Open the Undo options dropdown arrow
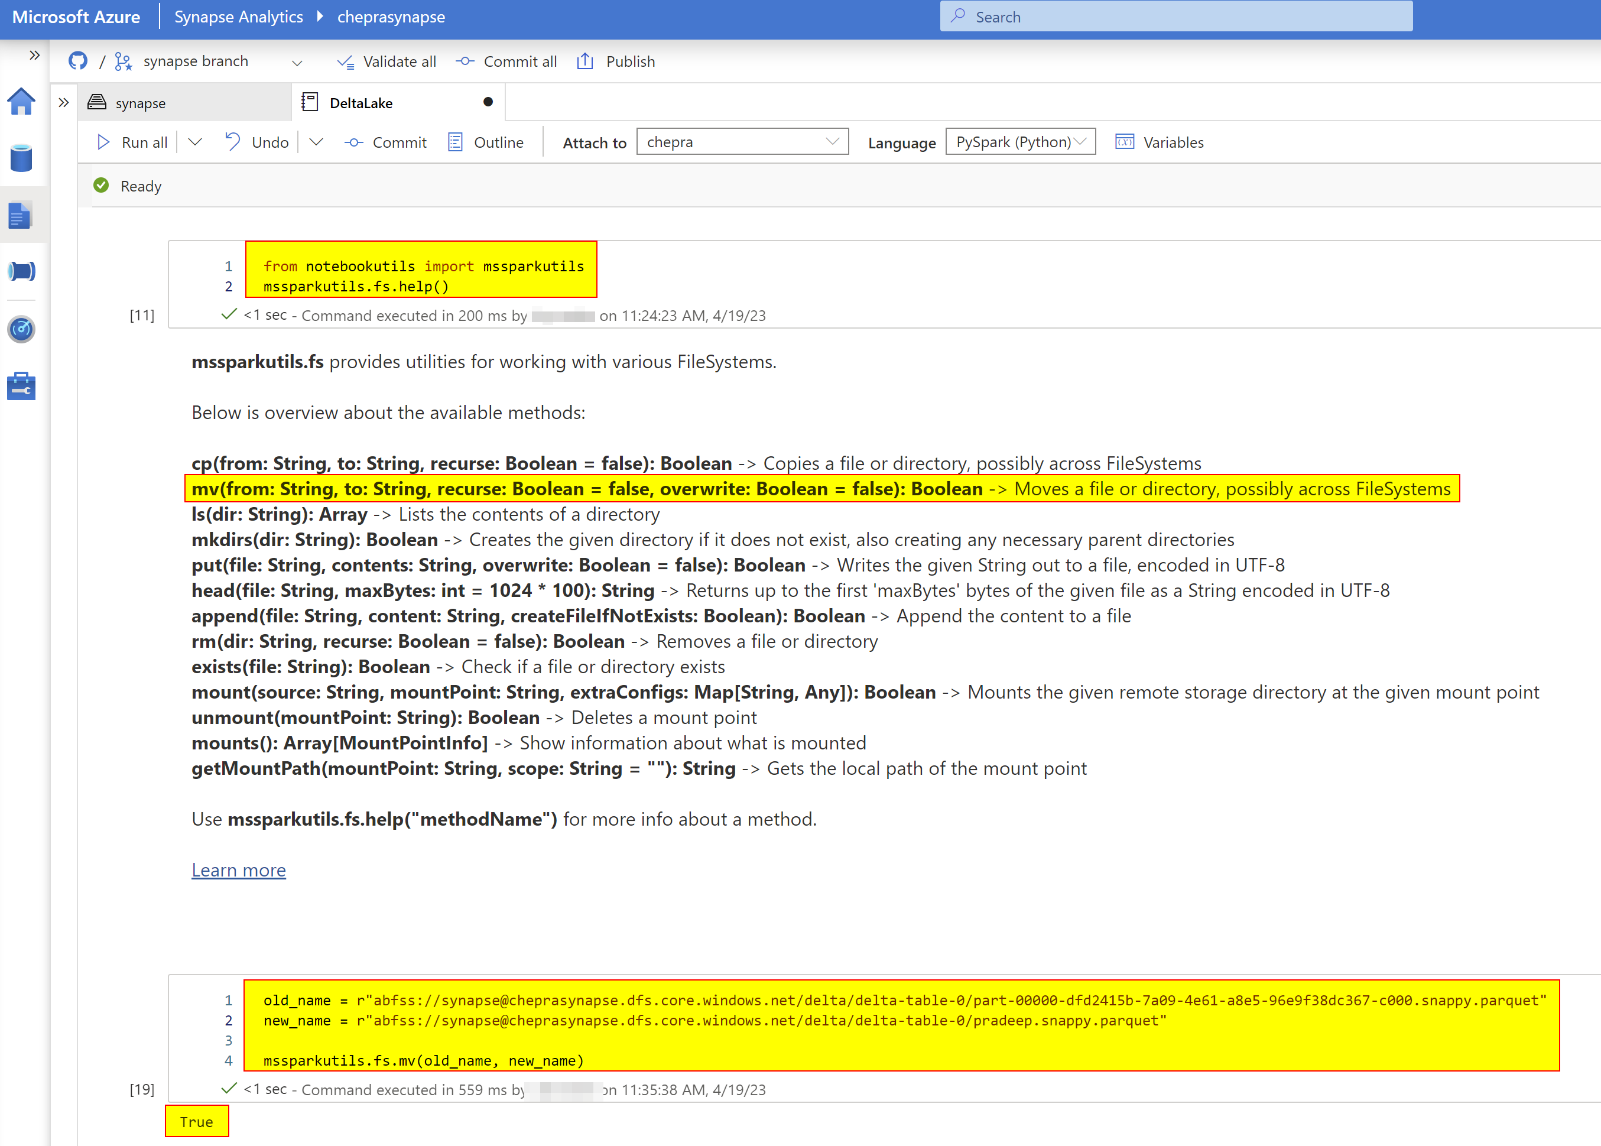 [316, 142]
